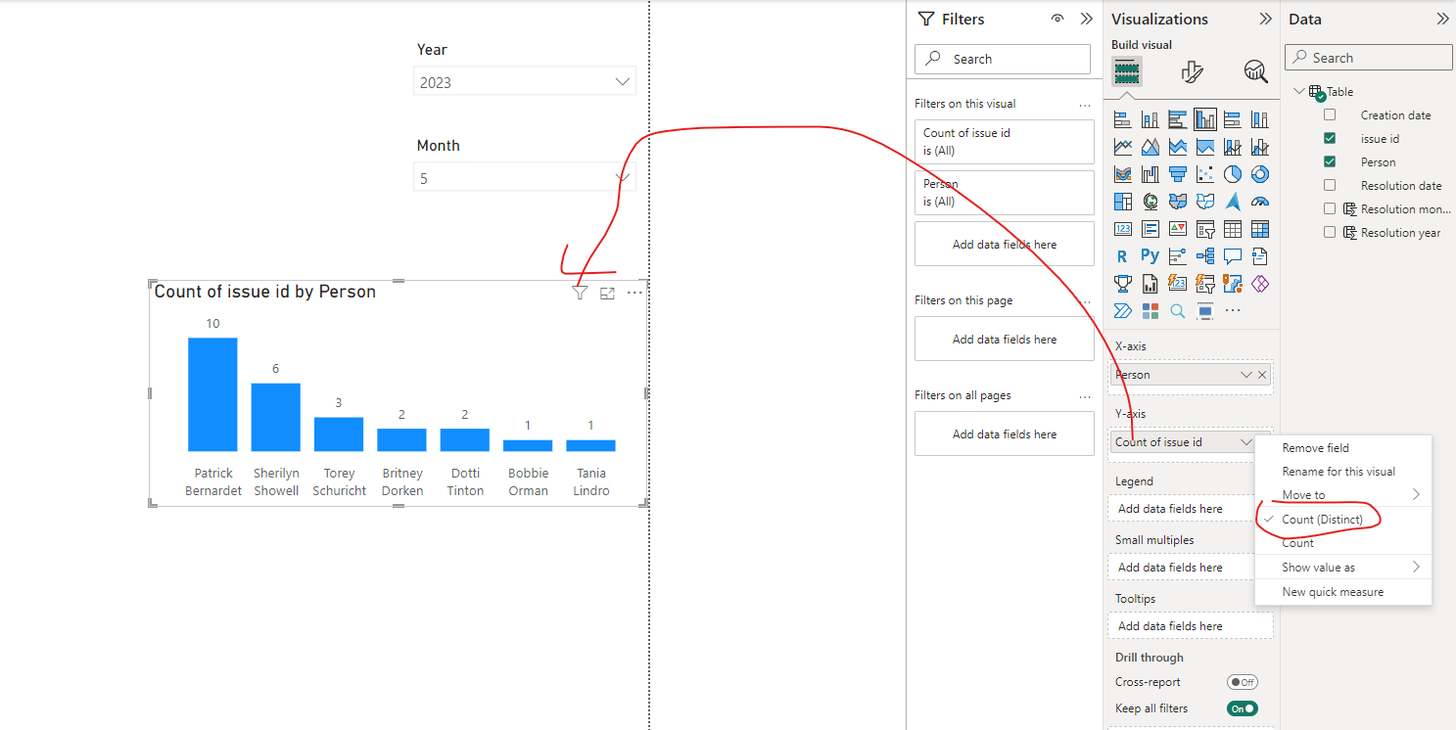Collapse the Data pane
The height and width of the screenshot is (730, 1456).
(1442, 19)
